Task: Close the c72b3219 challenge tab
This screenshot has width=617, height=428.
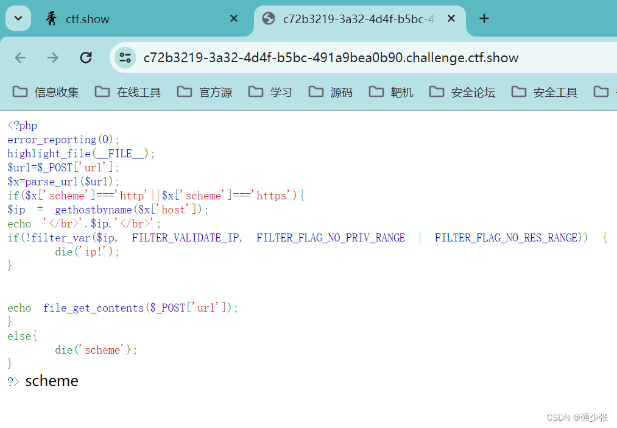Action: pyautogui.click(x=451, y=18)
